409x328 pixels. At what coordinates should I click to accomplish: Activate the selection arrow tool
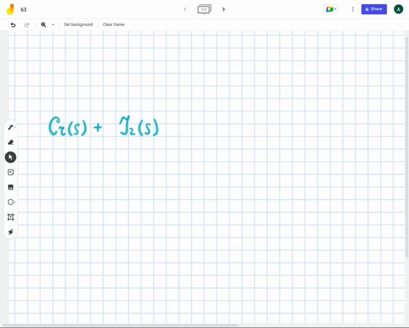[x=11, y=157]
